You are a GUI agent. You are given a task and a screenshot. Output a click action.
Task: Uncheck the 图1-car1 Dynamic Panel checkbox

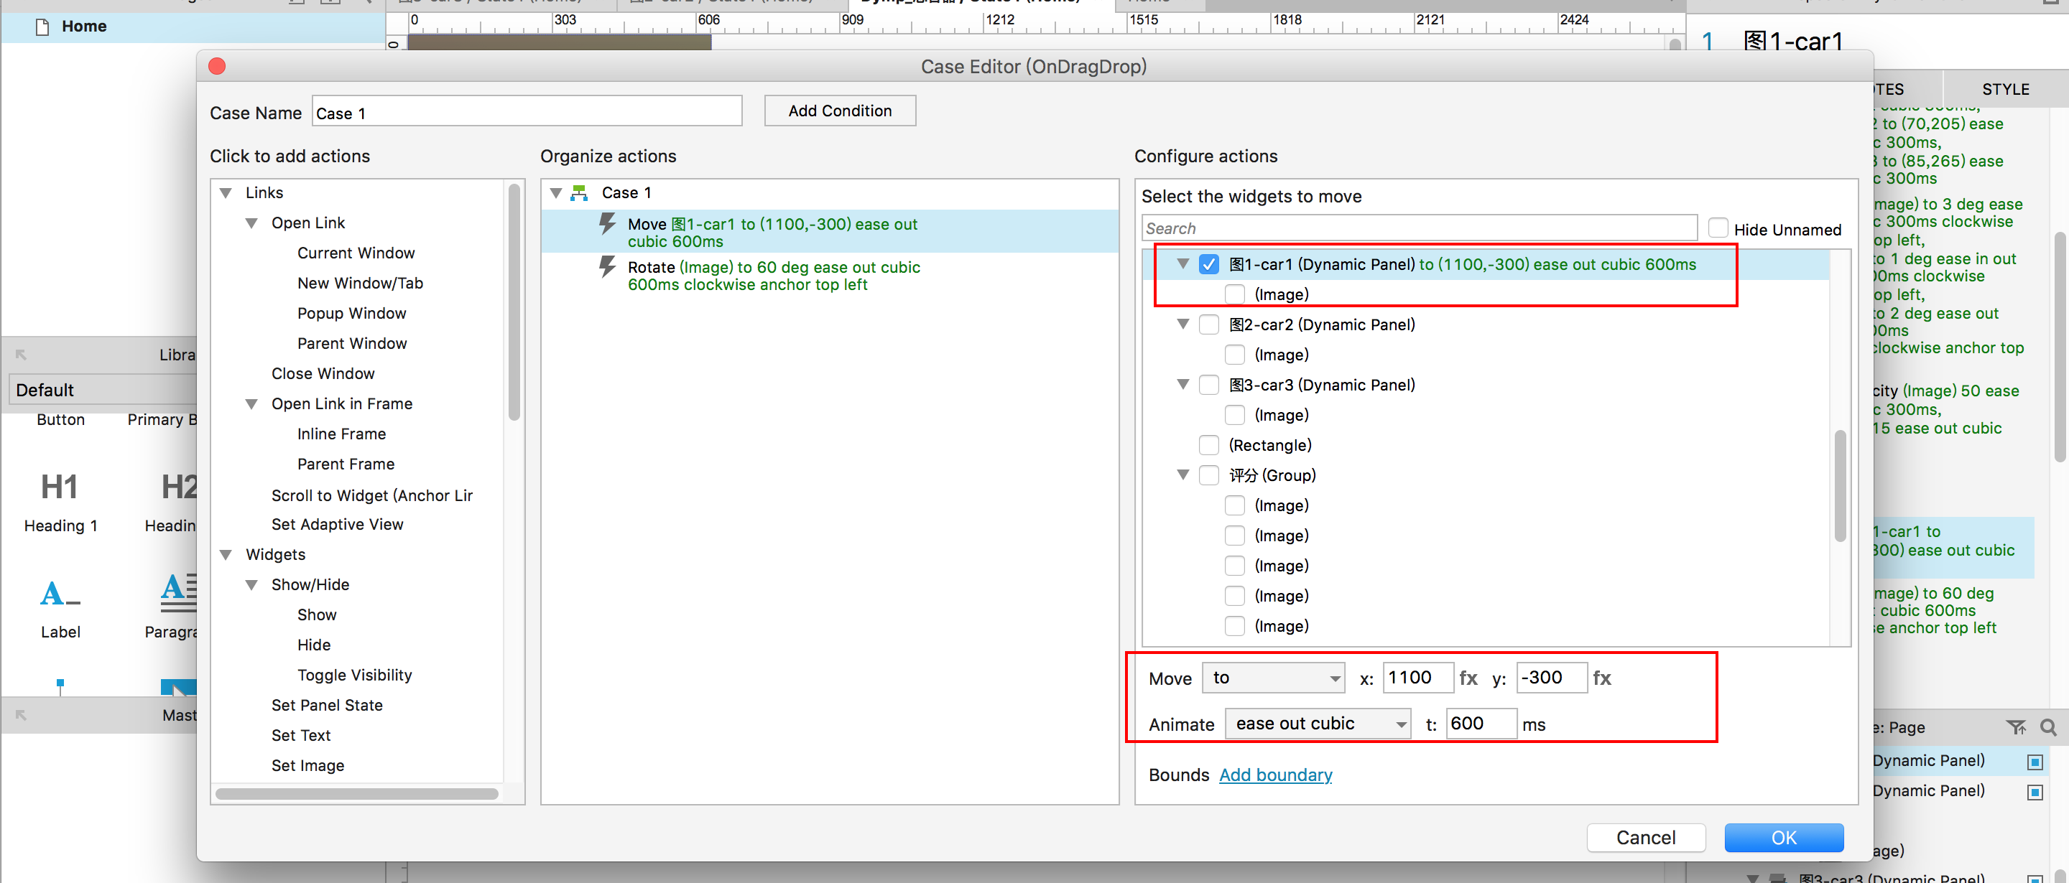[x=1208, y=264]
